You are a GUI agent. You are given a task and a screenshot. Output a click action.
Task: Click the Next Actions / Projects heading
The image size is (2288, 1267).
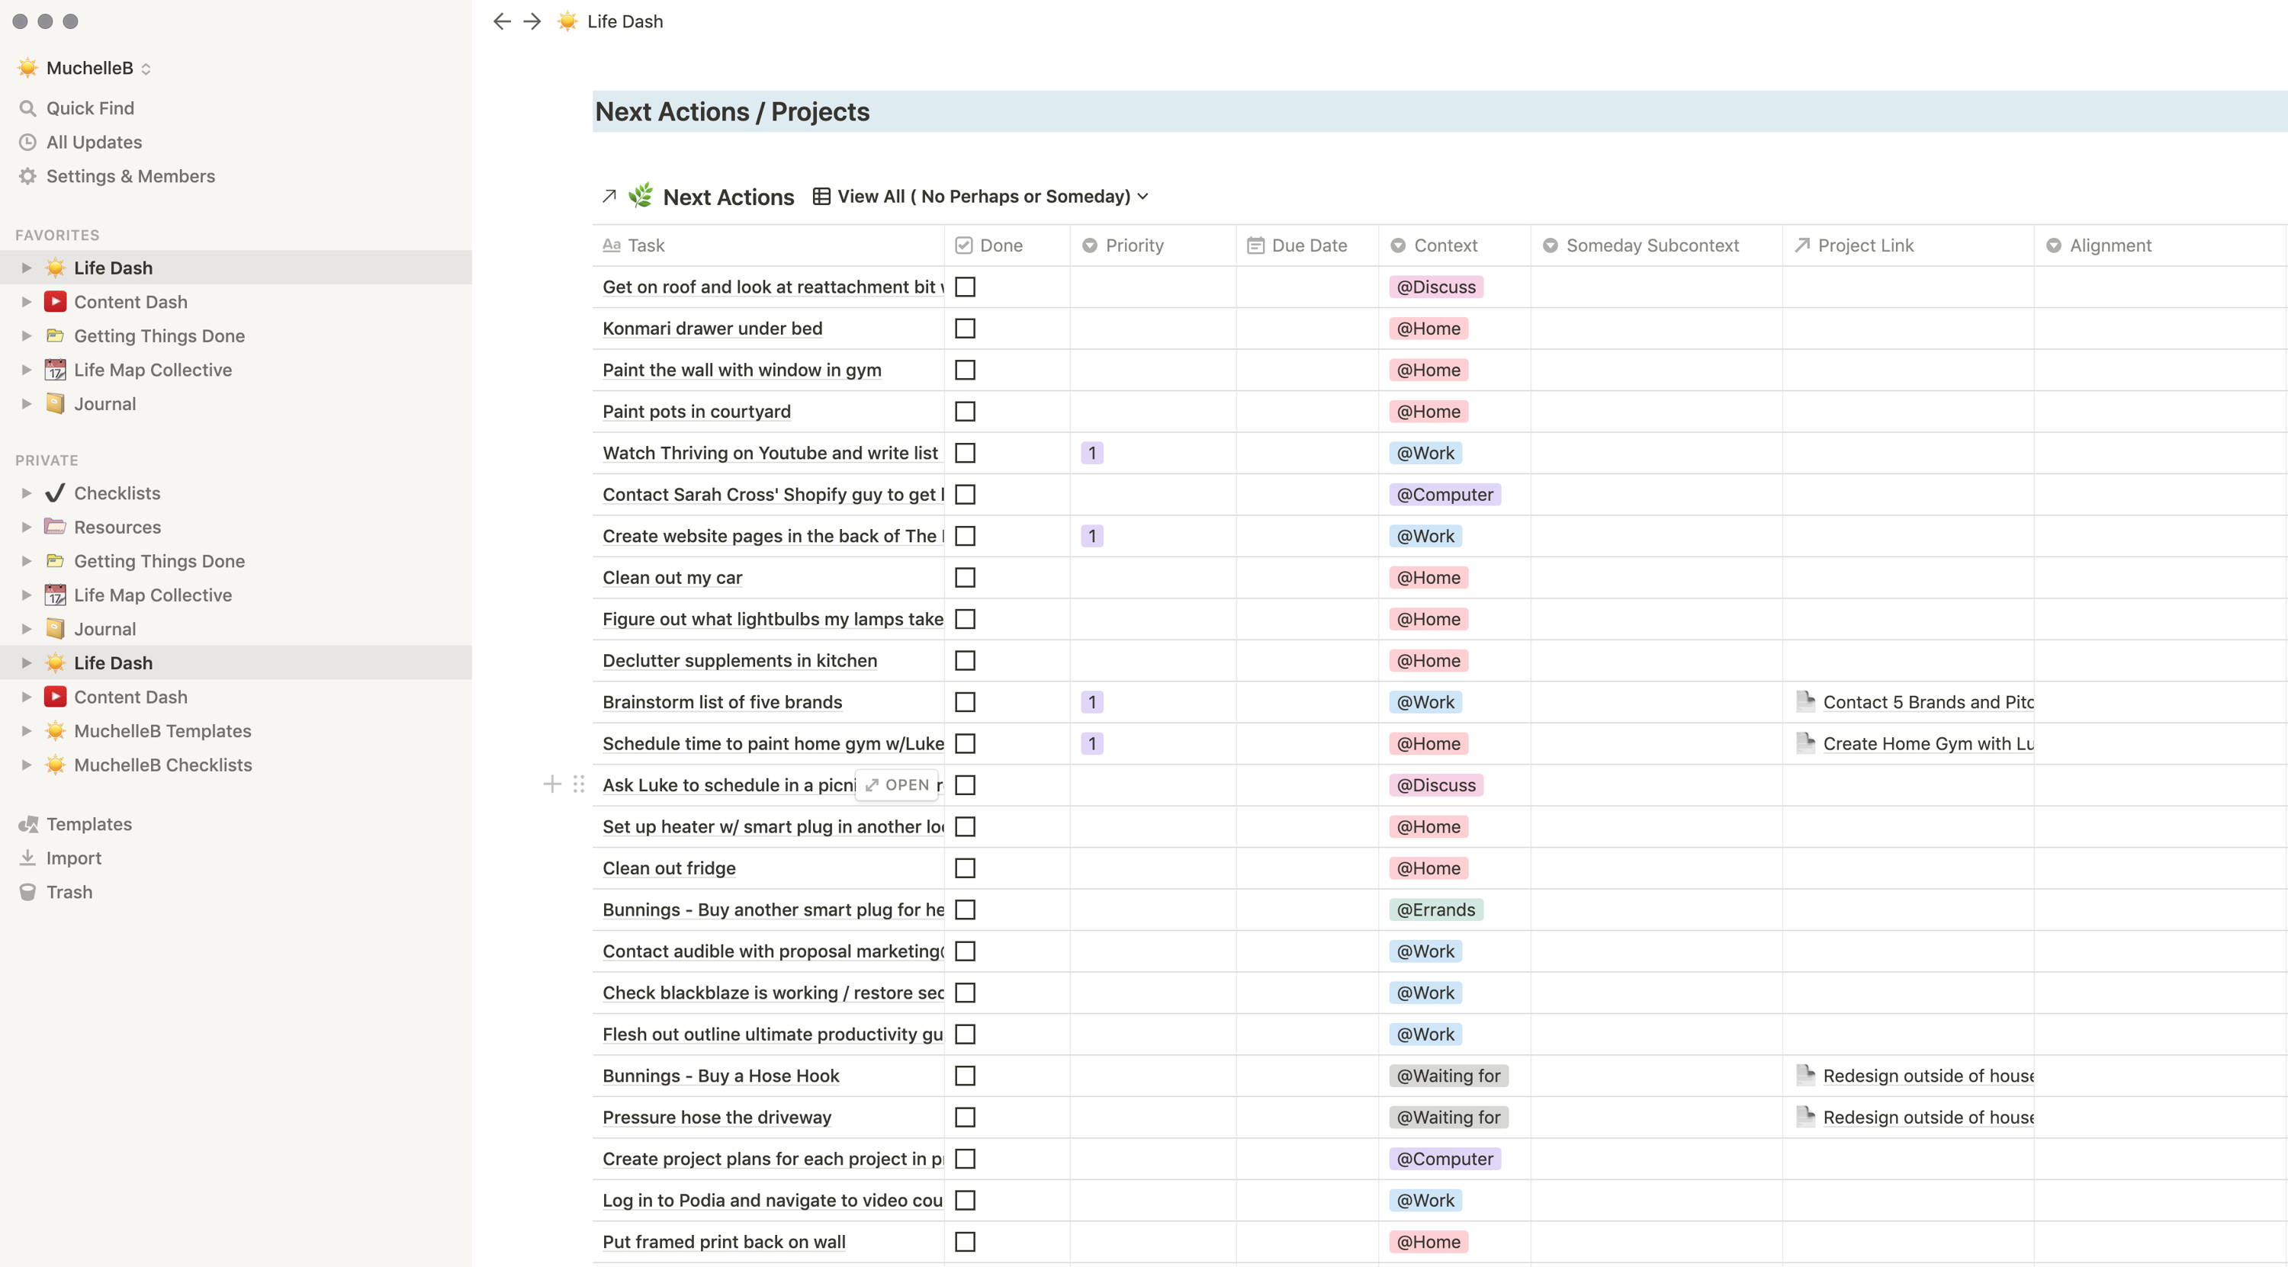(x=732, y=112)
